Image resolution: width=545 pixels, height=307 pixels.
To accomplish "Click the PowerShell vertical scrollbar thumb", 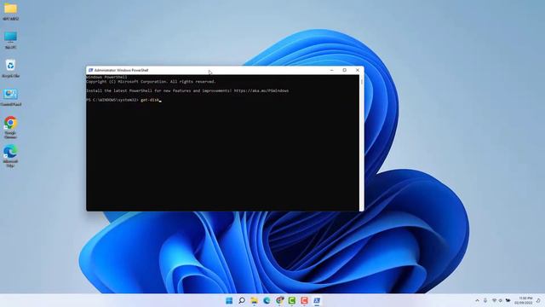I will click(361, 82).
